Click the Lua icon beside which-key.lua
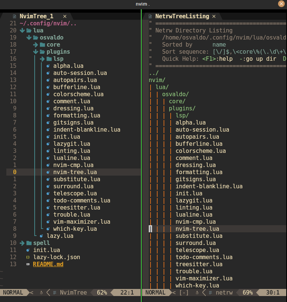Viewport: 287px width, 302px height. (x=48, y=229)
